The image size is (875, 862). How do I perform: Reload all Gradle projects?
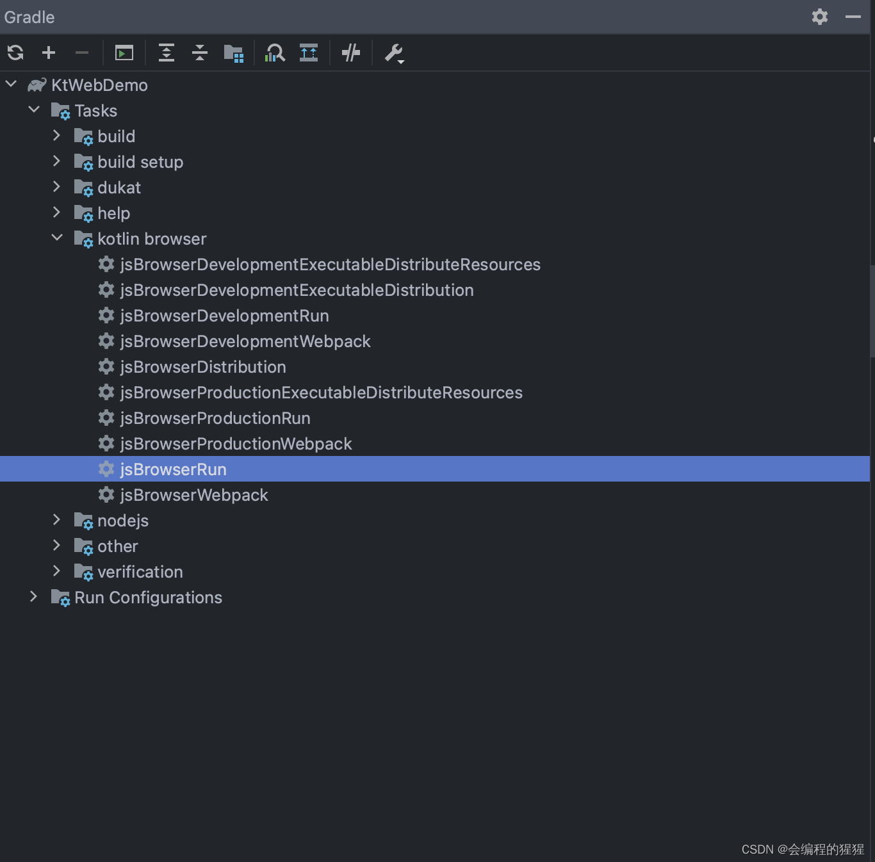(x=15, y=53)
